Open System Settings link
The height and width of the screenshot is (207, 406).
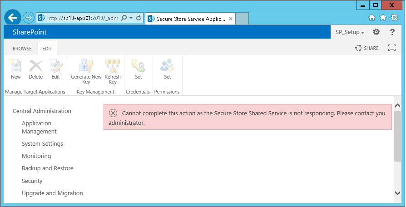[43, 144]
